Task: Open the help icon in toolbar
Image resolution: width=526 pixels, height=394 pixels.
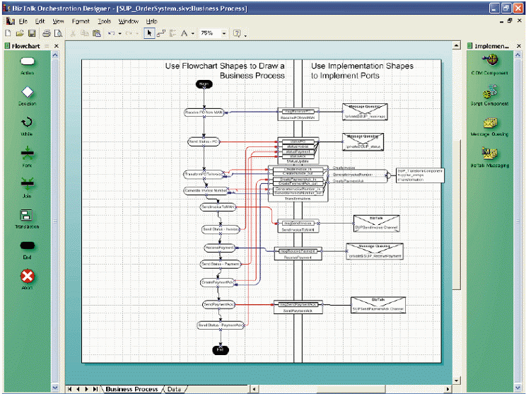Action: 237,33
